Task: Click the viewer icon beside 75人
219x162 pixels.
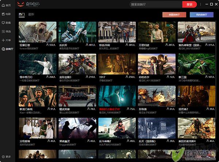Action: pyautogui.click(x=128, y=109)
